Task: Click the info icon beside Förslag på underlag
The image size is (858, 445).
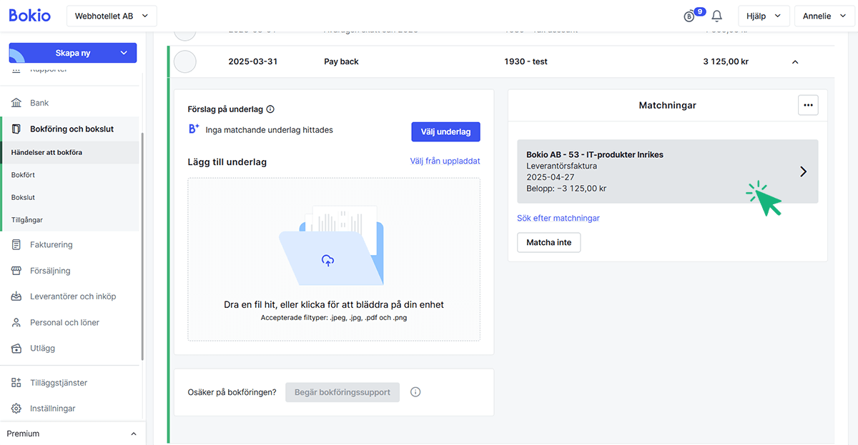Action: 270,109
